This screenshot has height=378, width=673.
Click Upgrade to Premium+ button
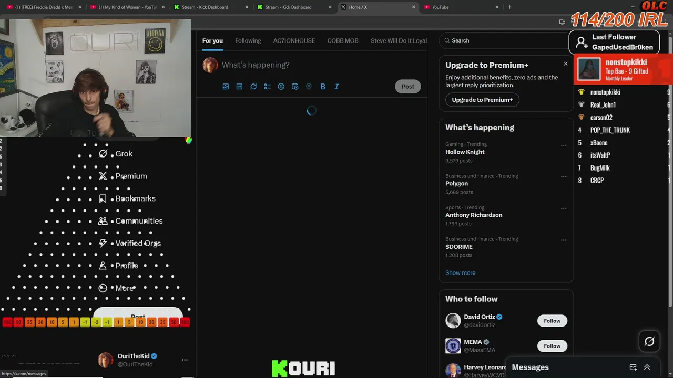coord(482,100)
